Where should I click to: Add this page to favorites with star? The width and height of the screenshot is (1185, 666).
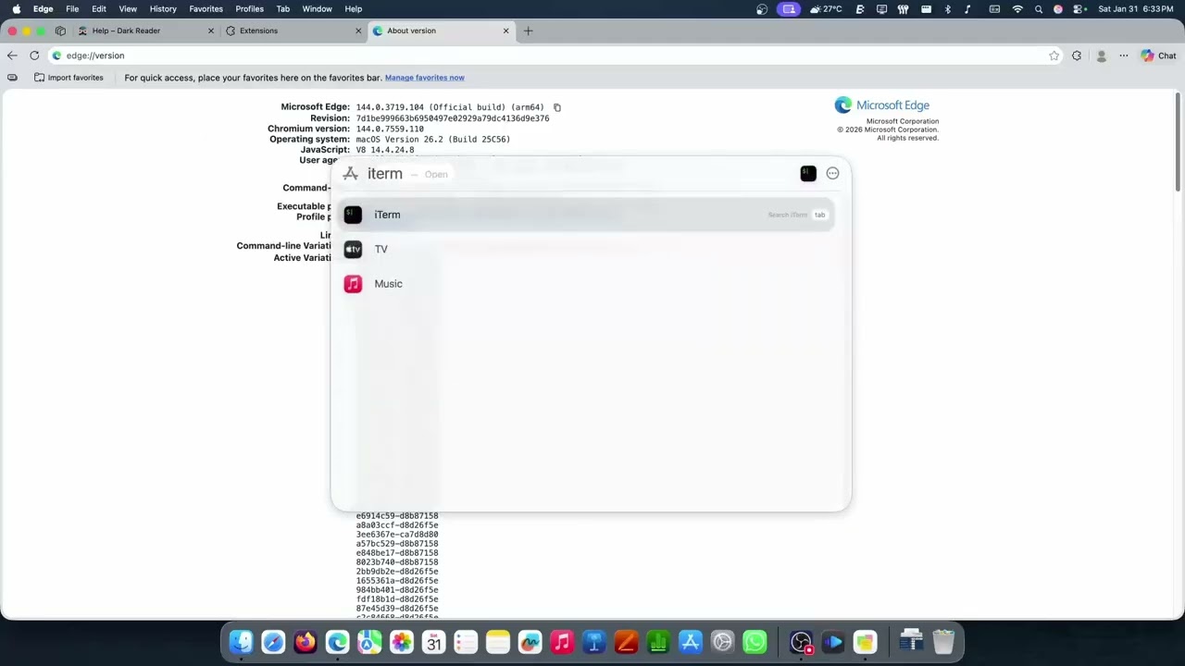(1054, 55)
